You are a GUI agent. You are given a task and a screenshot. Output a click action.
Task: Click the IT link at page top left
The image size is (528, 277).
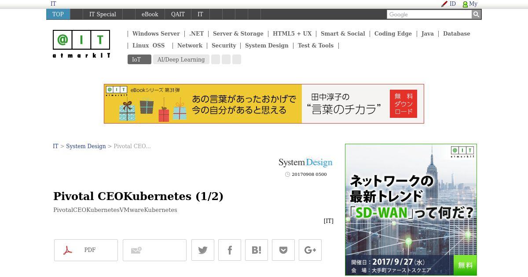pos(53,4)
